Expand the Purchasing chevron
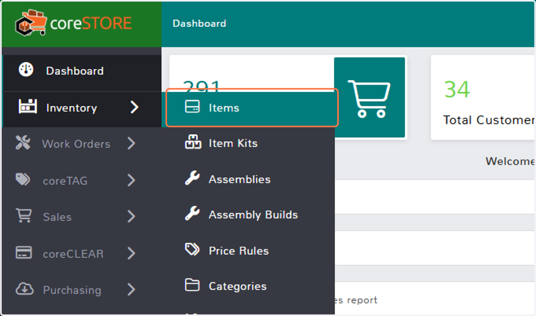 131,290
